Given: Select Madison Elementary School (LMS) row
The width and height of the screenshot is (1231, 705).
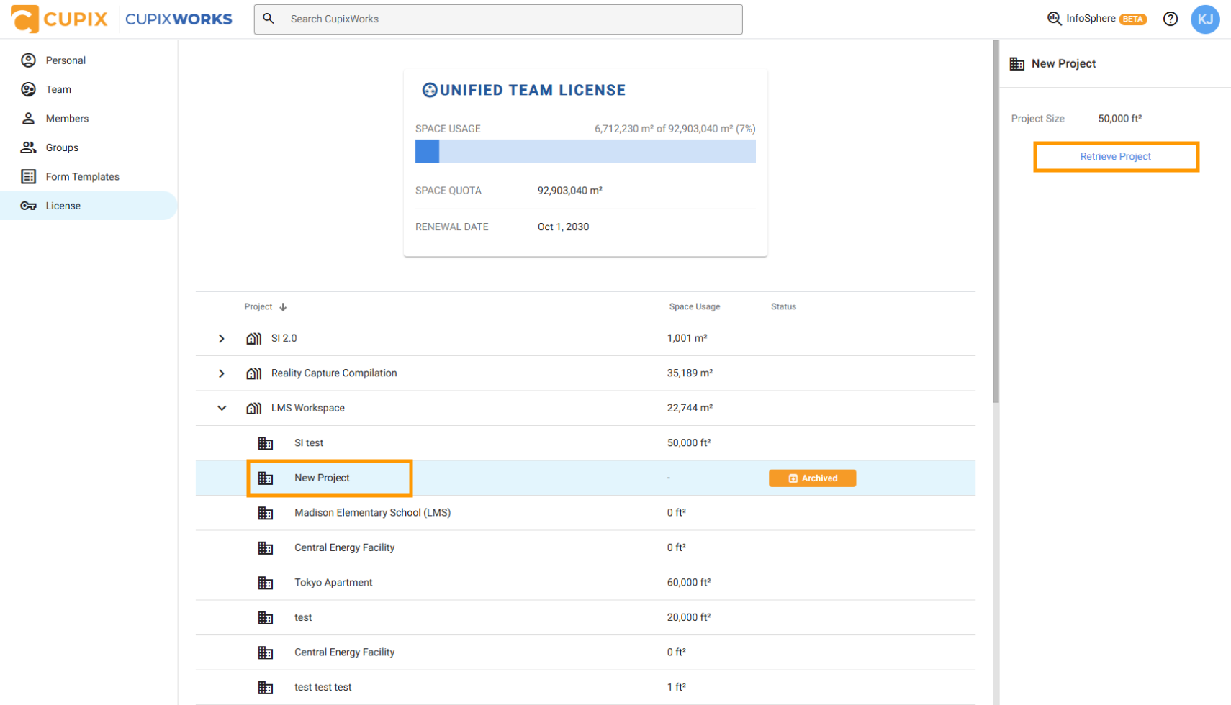Looking at the screenshot, I should 585,513.
